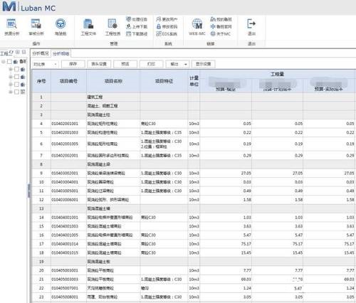Open the project files icon
Viewport: 356px width, 303px height.
click(88, 27)
